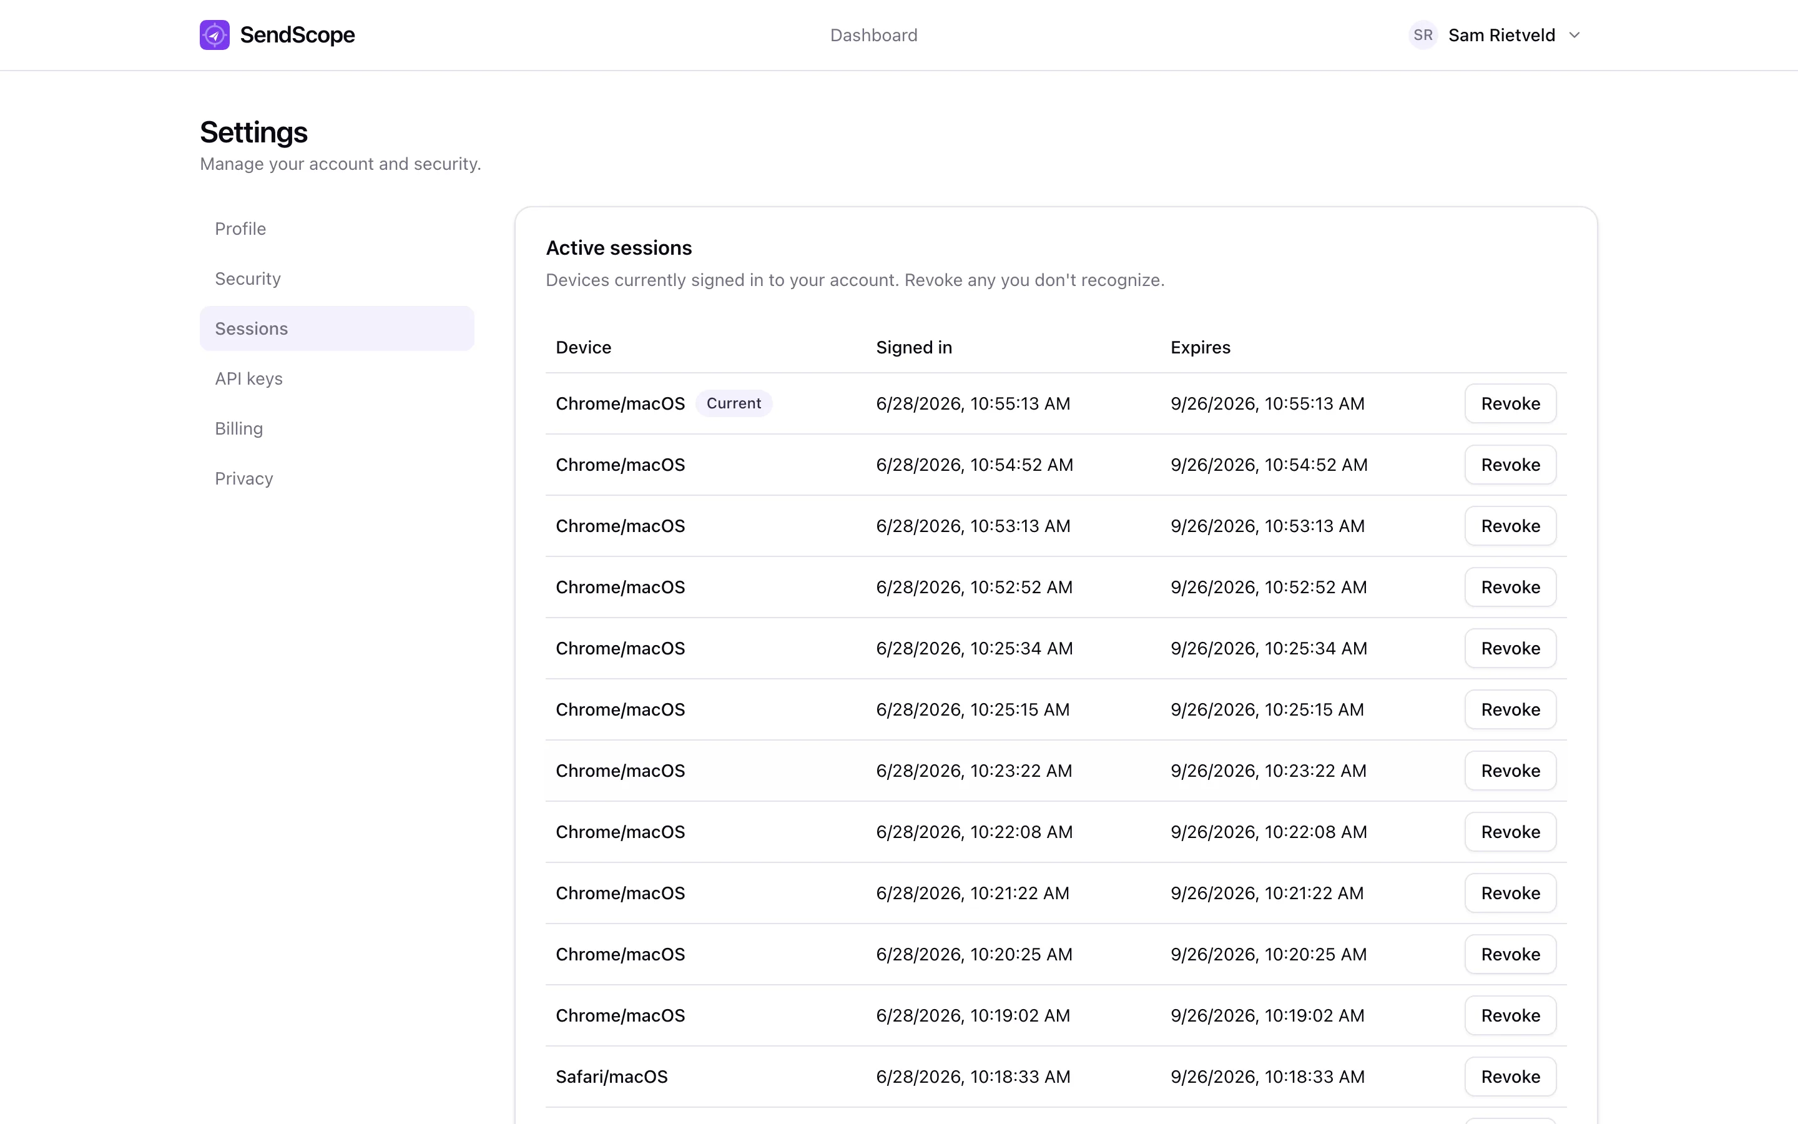Click the Settings page title
Viewport: 1798px width, 1124px height.
pos(253,132)
